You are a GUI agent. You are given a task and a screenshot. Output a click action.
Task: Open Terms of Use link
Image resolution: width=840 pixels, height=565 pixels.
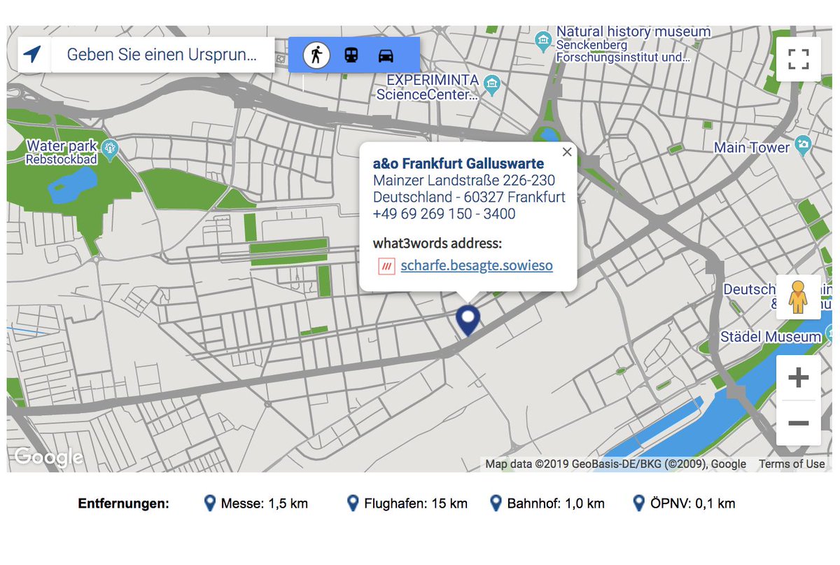coord(792,463)
